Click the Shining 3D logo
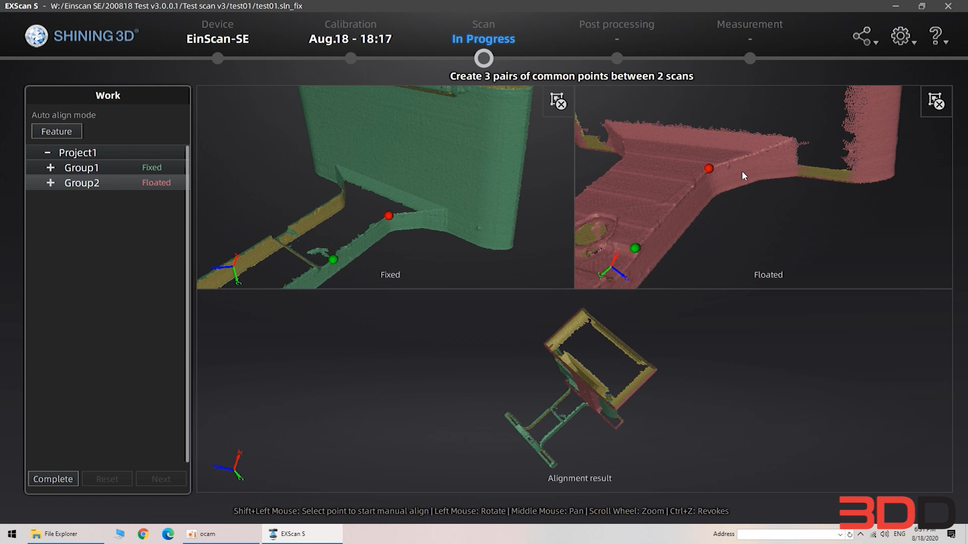 (x=82, y=36)
